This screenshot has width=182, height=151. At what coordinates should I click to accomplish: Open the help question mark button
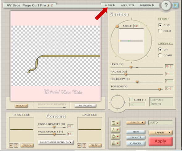tap(166, 6)
